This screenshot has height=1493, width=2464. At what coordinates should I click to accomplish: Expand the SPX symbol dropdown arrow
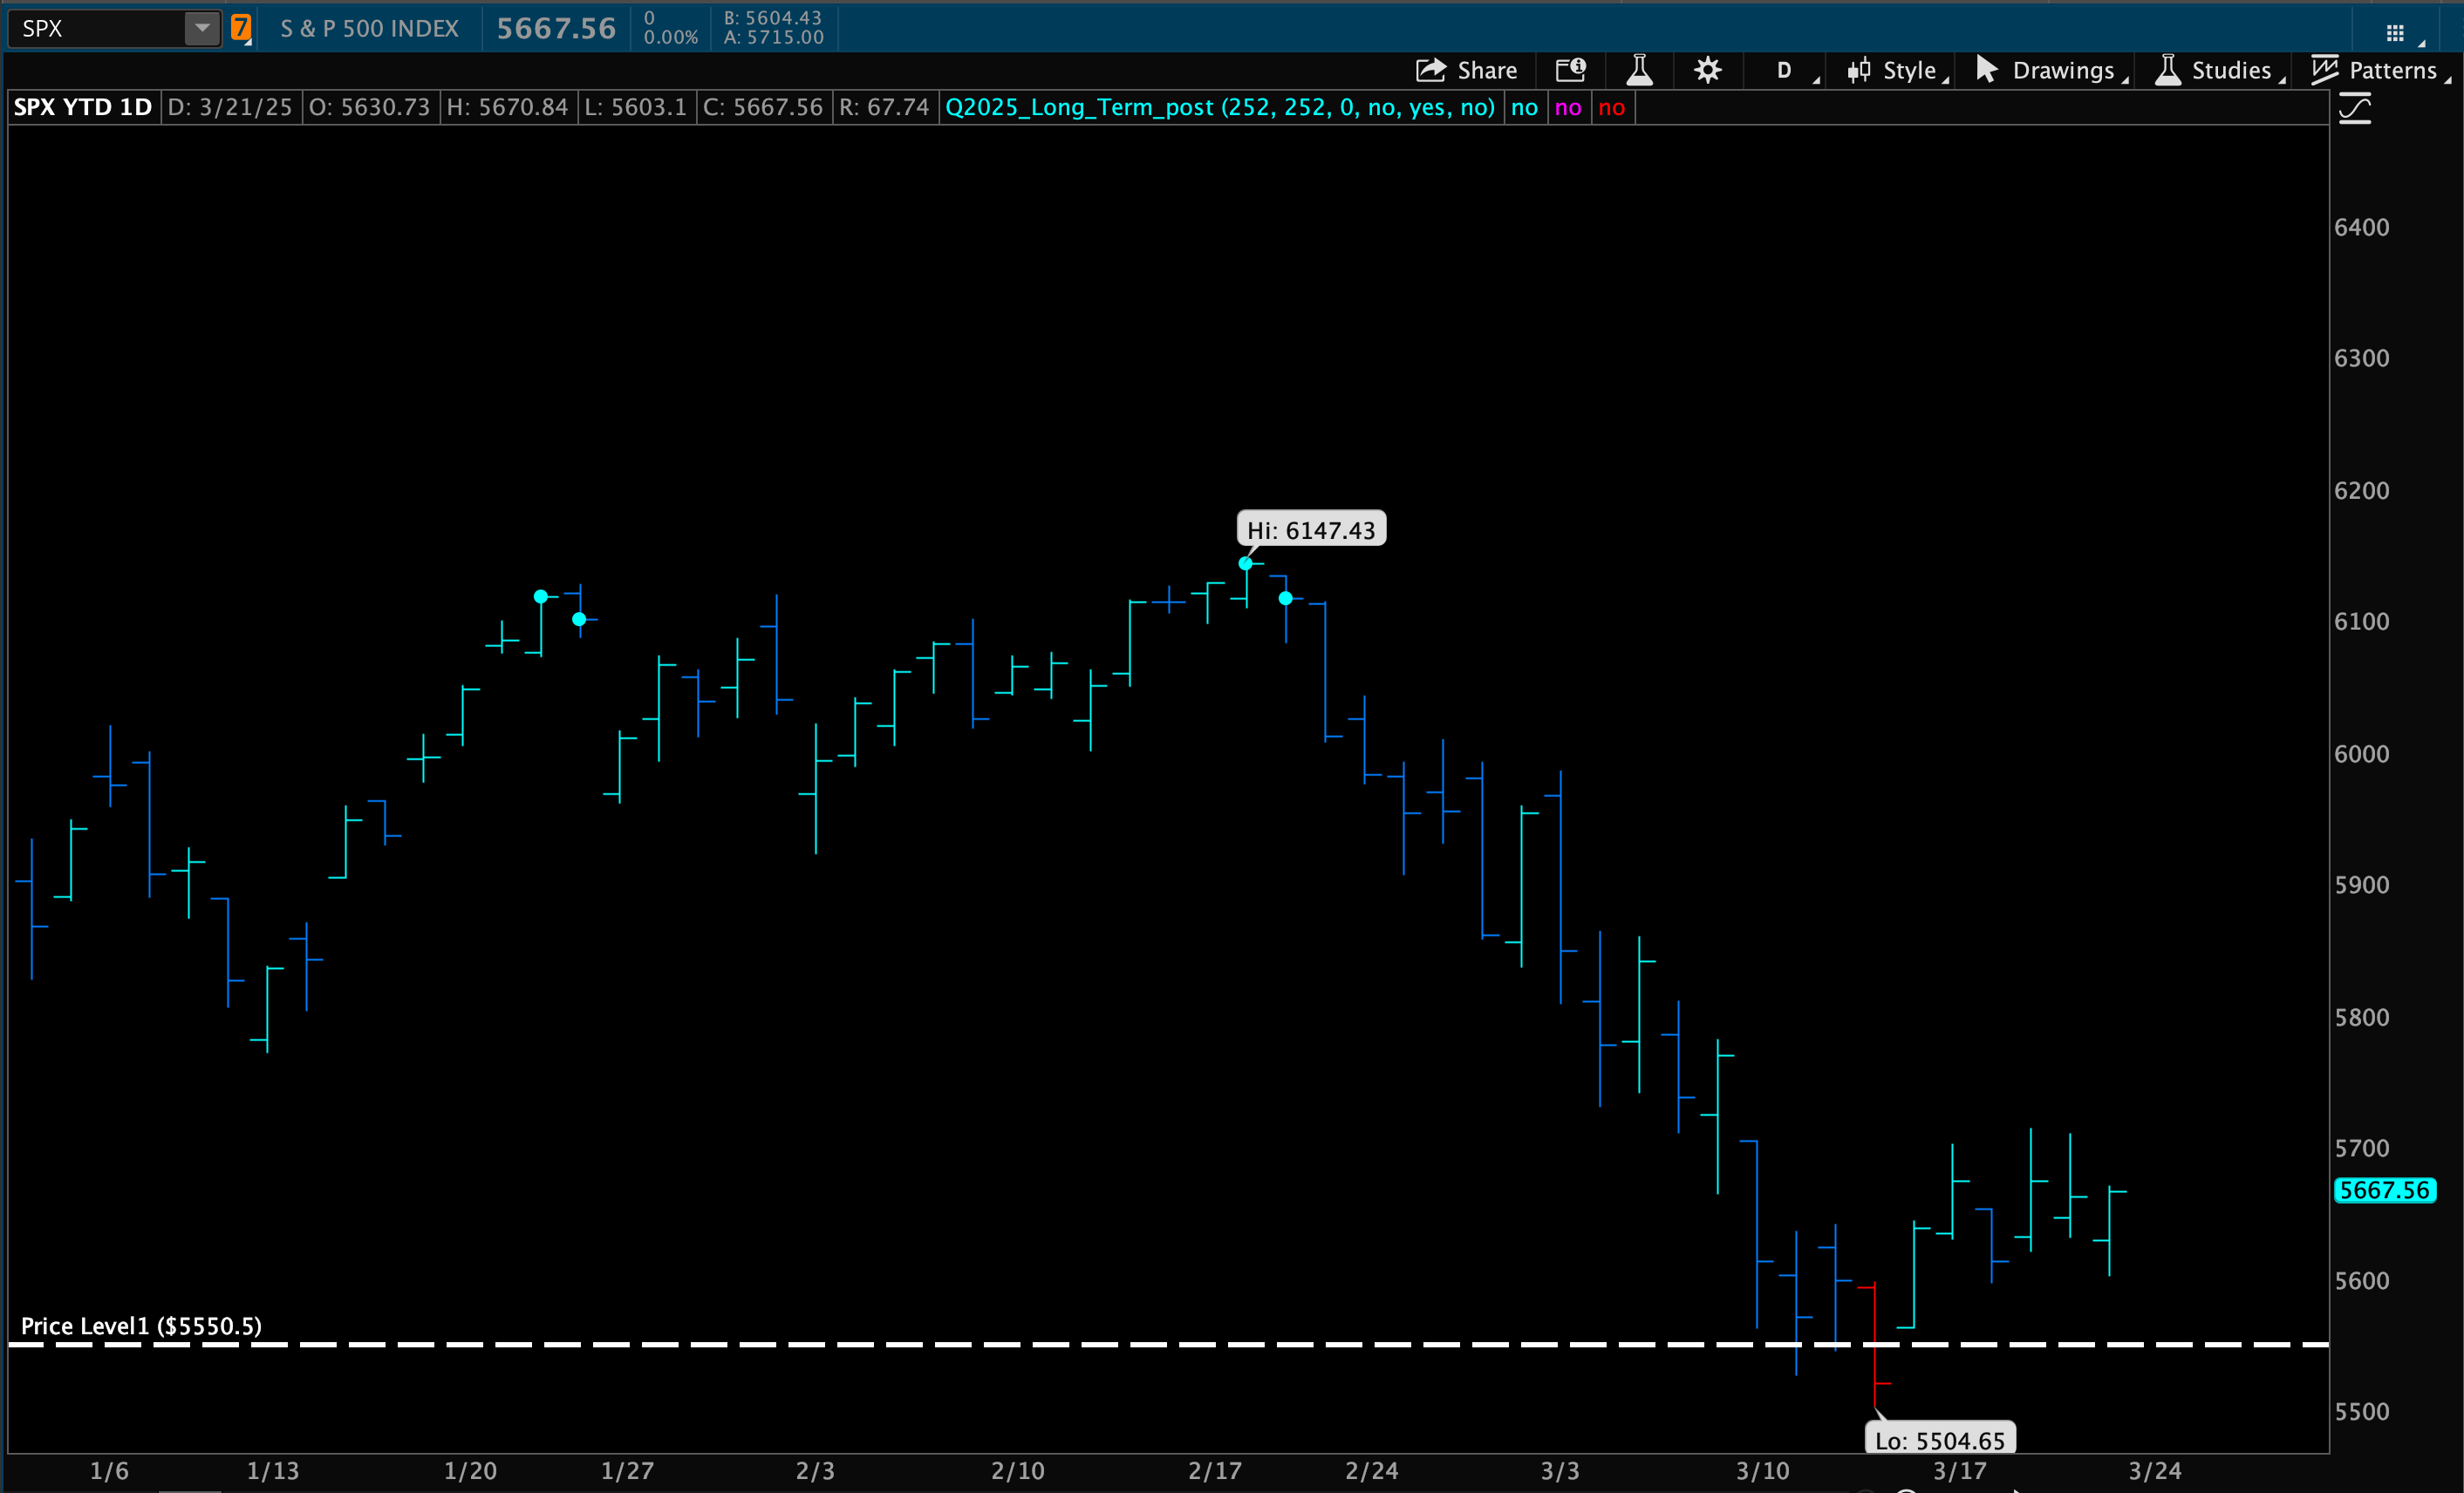pyautogui.click(x=202, y=28)
